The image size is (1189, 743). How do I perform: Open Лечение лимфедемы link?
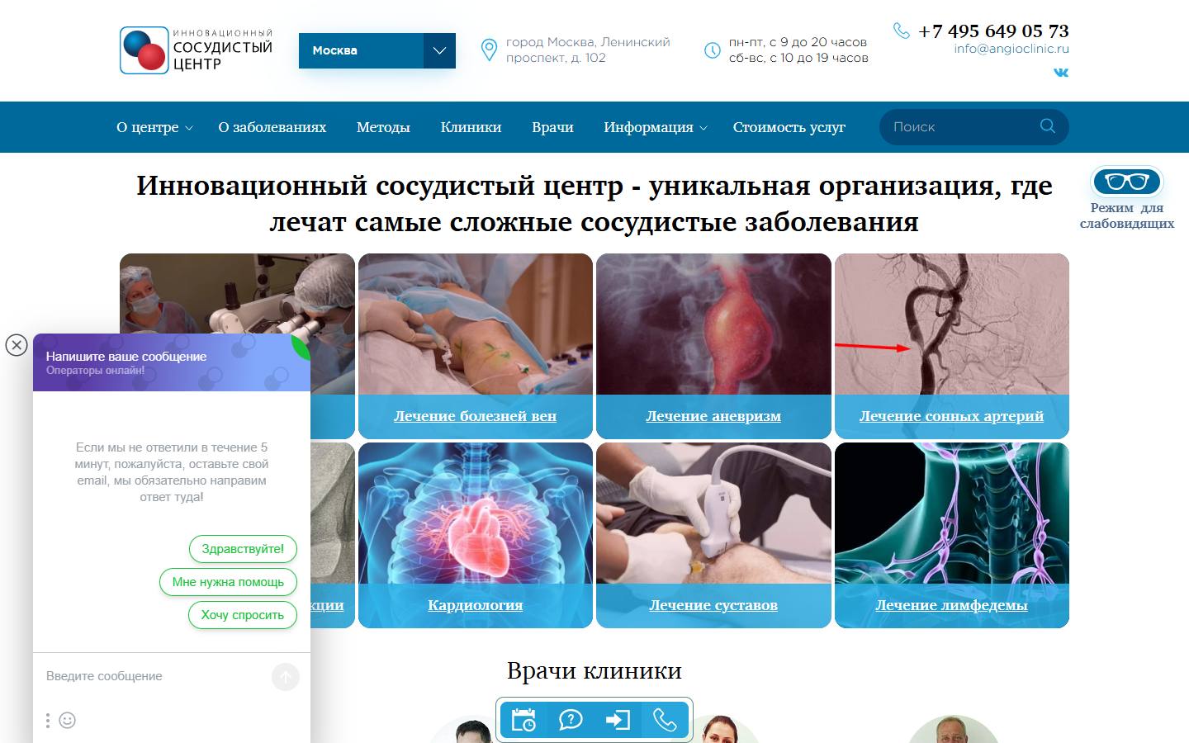[x=951, y=605]
